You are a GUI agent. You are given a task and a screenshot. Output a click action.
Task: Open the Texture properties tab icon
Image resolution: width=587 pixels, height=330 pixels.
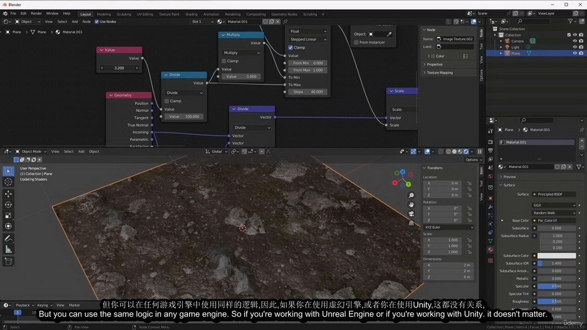pyautogui.click(x=490, y=260)
